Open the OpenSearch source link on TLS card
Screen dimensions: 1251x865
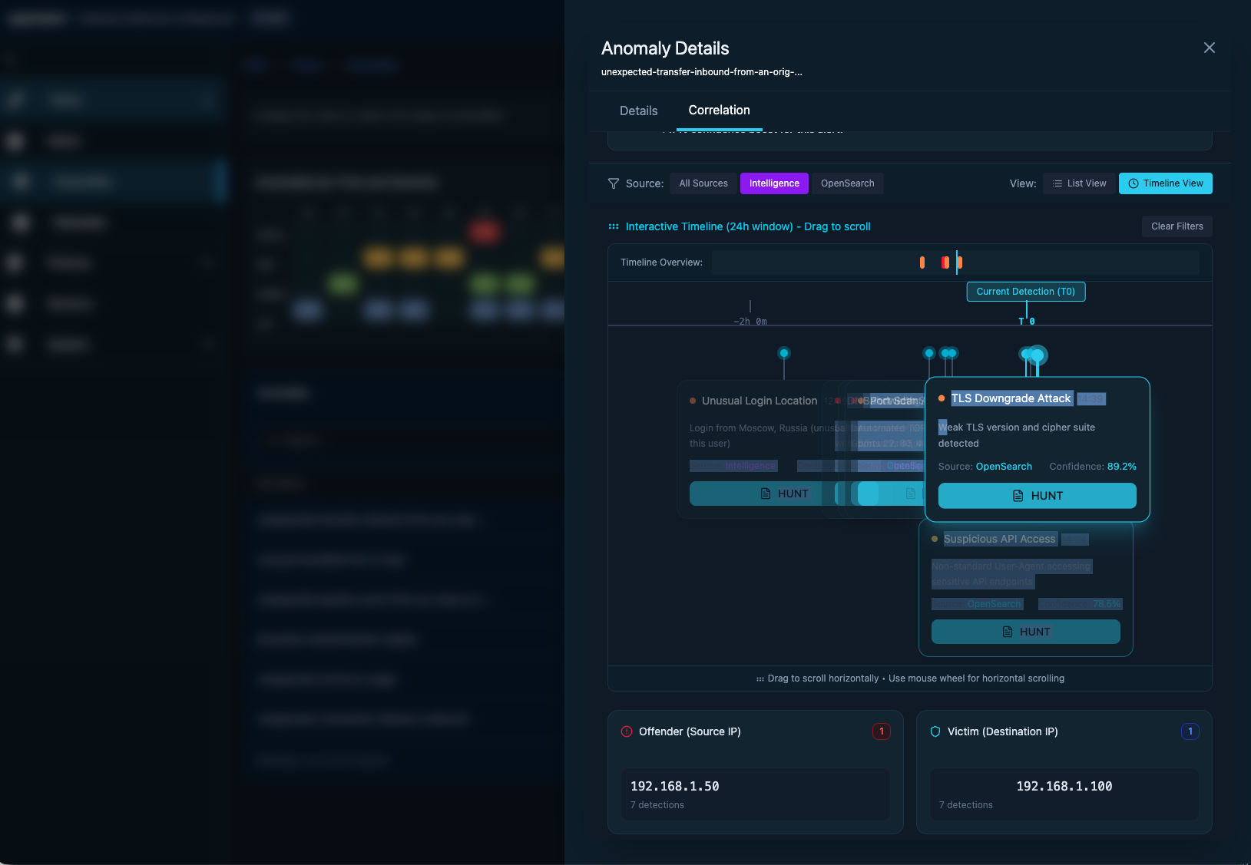tap(1004, 466)
